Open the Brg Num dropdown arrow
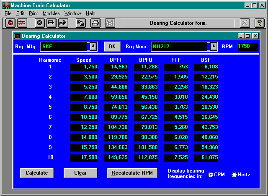Image resolution: width=268 pixels, height=196 pixels. 214,47
